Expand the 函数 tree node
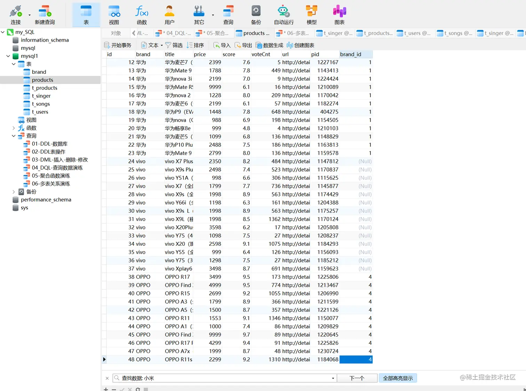 coord(14,128)
